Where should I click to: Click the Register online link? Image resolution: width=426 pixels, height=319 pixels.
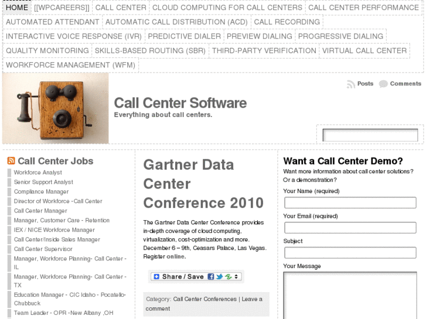pyautogui.click(x=176, y=256)
